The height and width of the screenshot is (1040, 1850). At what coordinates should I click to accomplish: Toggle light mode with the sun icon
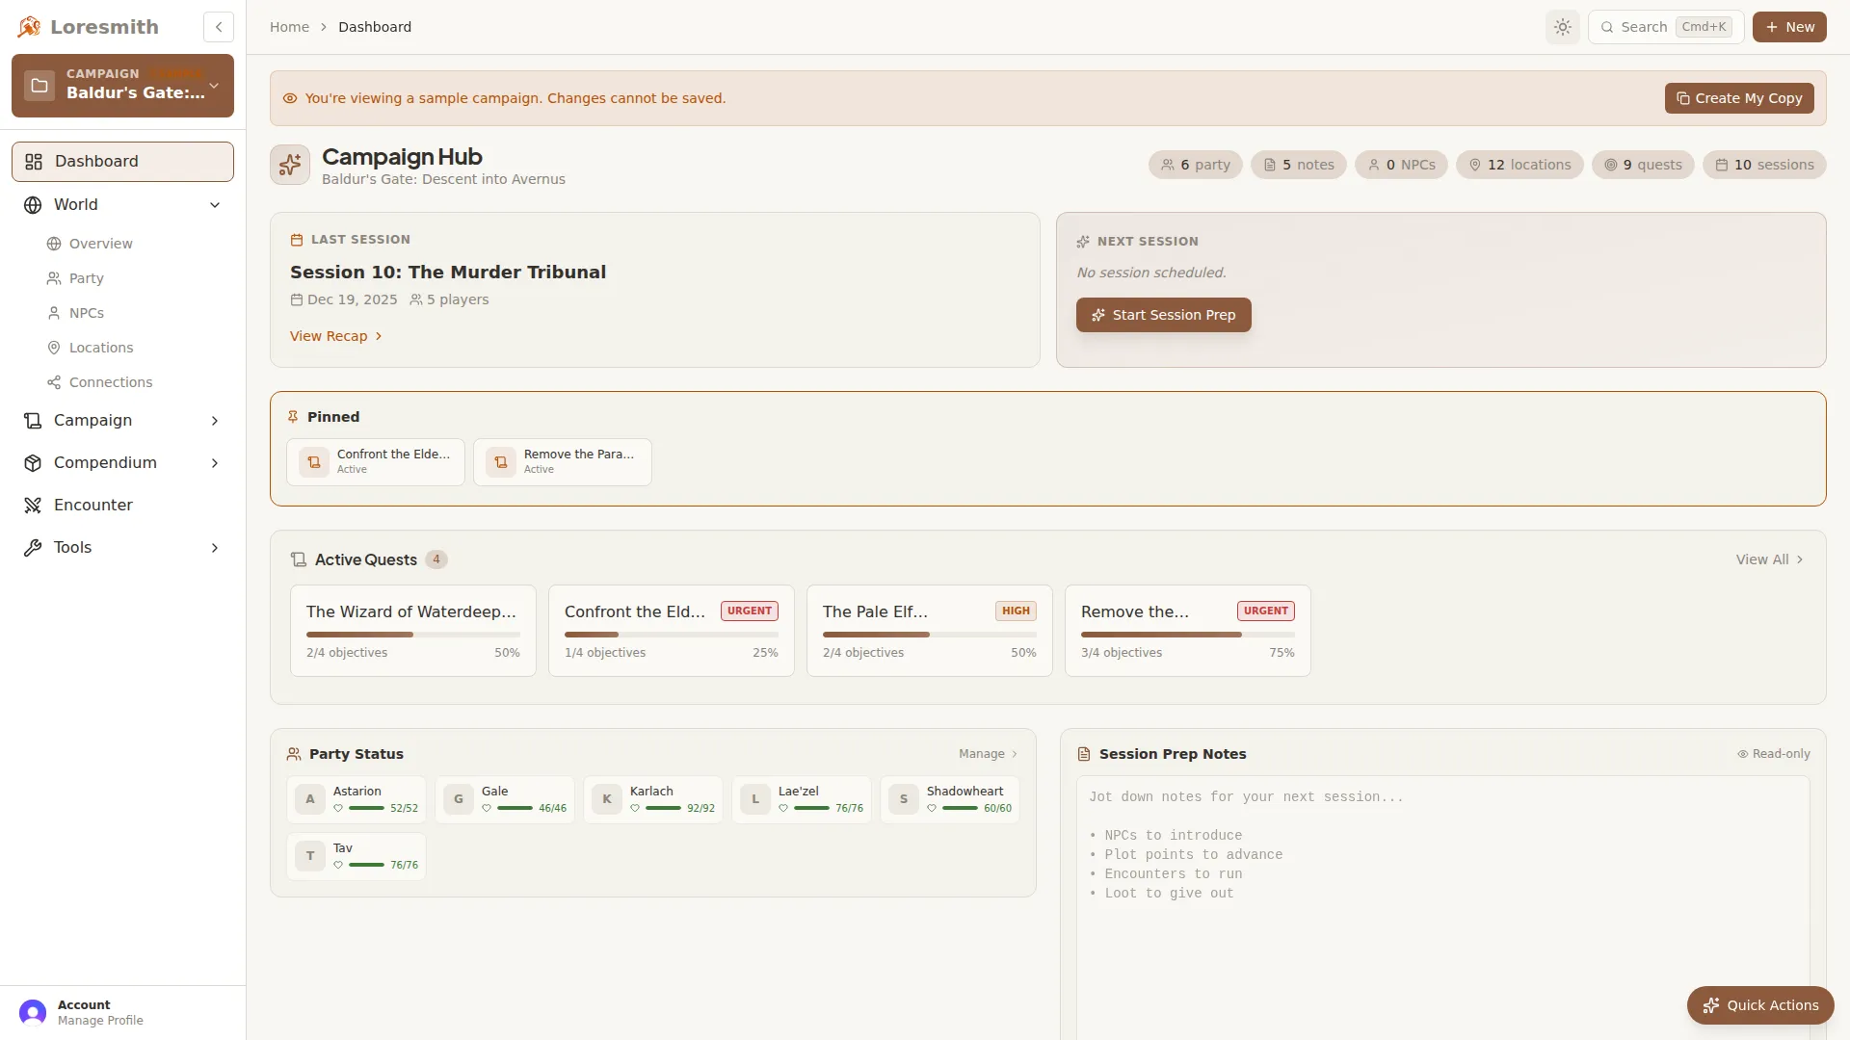(x=1562, y=27)
